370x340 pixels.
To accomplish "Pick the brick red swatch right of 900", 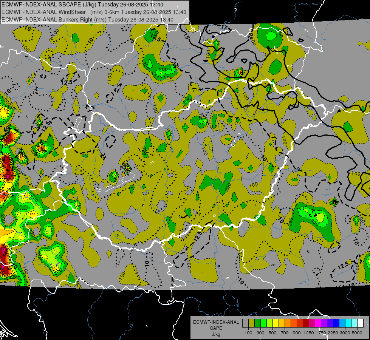I will coord(300,323).
